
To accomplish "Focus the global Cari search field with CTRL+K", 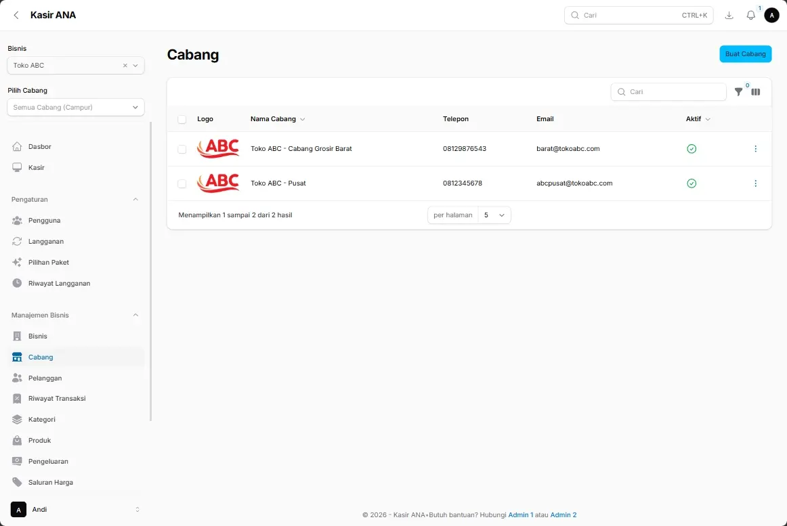I will pyautogui.click(x=639, y=15).
